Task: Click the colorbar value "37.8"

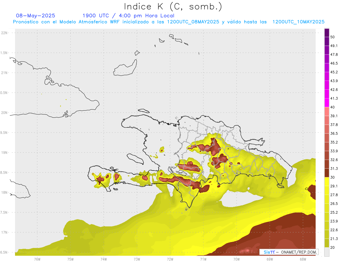Action: click(x=334, y=125)
